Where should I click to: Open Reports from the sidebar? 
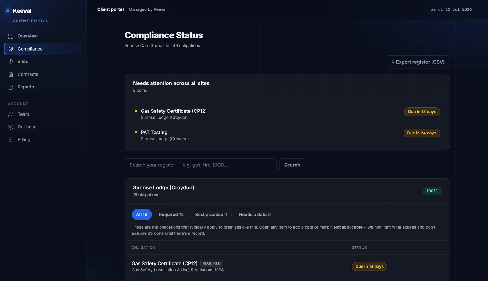43,87
